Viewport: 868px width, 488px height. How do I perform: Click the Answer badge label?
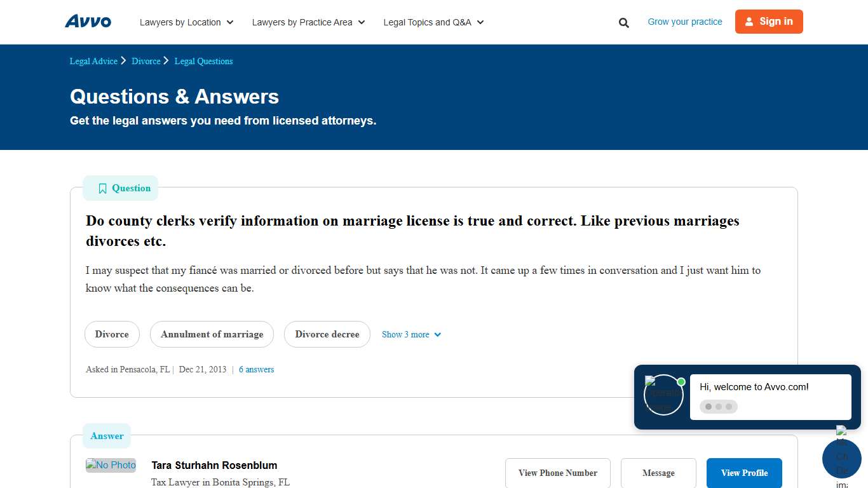(106, 436)
